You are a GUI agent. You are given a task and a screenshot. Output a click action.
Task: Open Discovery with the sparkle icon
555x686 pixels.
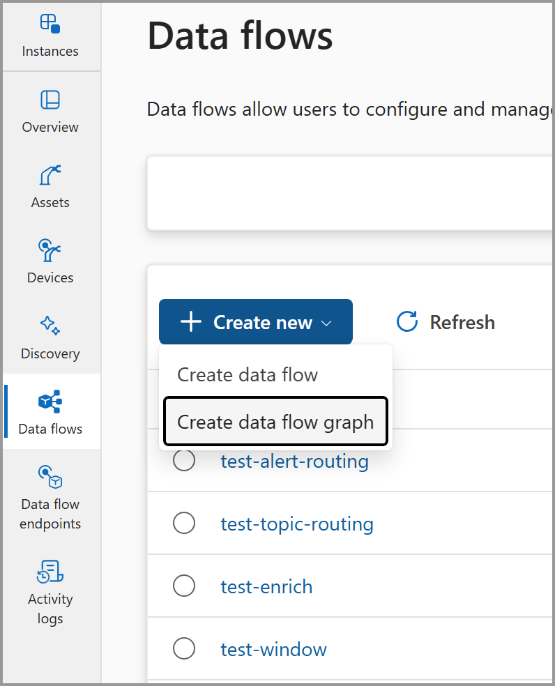[50, 326]
